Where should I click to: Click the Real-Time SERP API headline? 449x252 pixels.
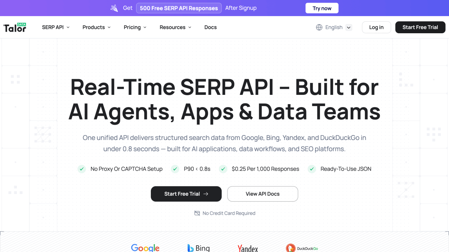(x=224, y=99)
